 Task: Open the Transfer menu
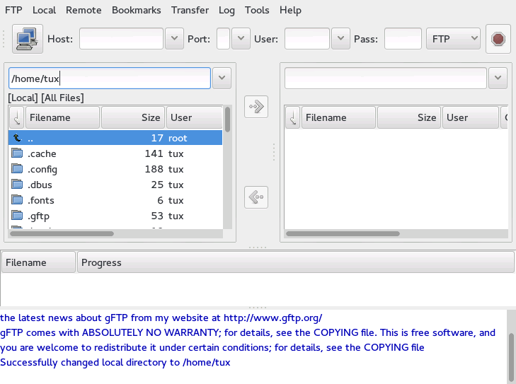coord(190,10)
